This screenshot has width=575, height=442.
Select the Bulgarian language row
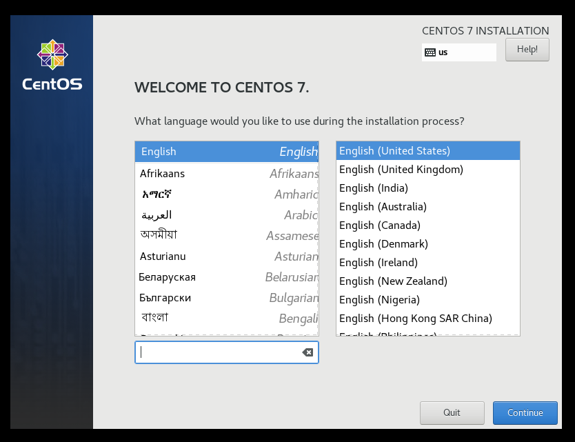coord(227,298)
